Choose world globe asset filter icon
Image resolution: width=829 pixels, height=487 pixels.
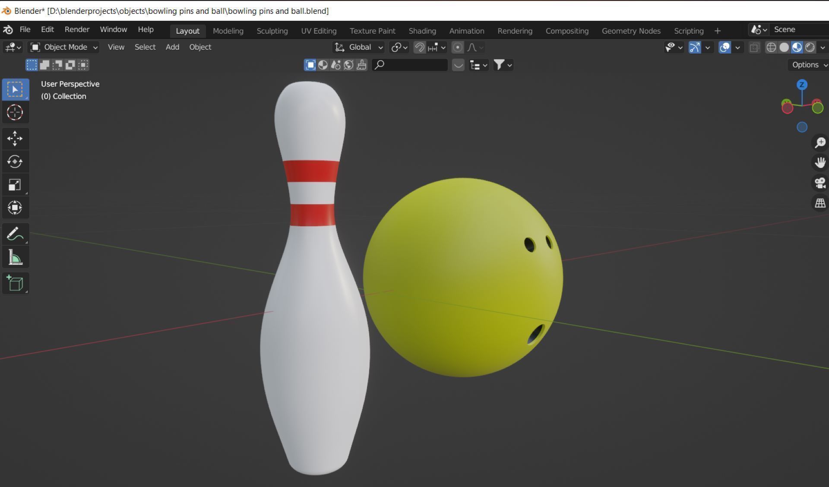pyautogui.click(x=348, y=65)
